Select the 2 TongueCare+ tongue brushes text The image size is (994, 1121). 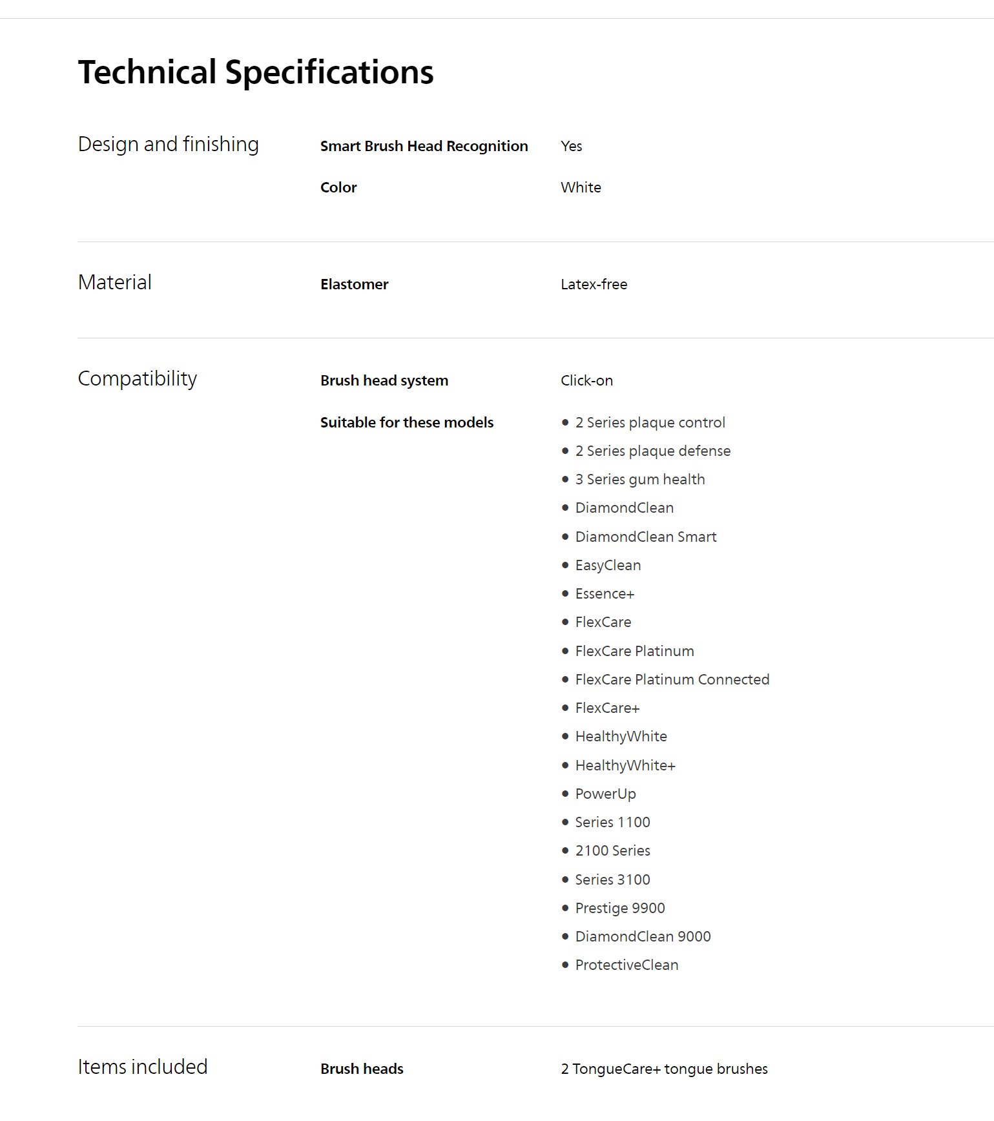(664, 1069)
